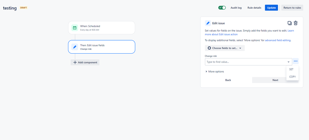
Task: Click the pencil icon on Edit issue fields step
Action: (75, 47)
